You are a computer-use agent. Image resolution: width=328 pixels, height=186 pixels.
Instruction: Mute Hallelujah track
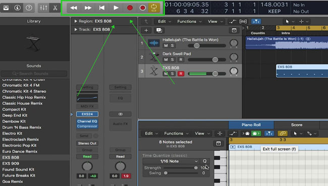pyautogui.click(x=166, y=45)
